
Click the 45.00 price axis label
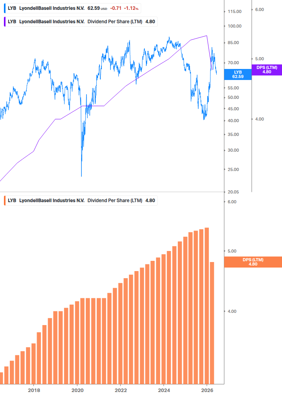(233, 109)
